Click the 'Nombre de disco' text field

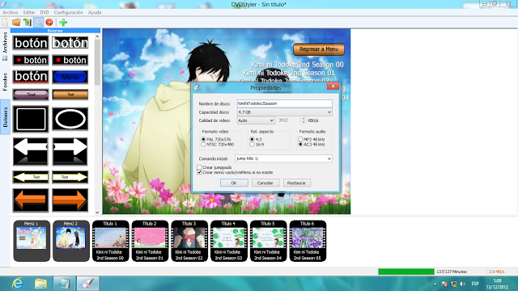[x=284, y=103]
